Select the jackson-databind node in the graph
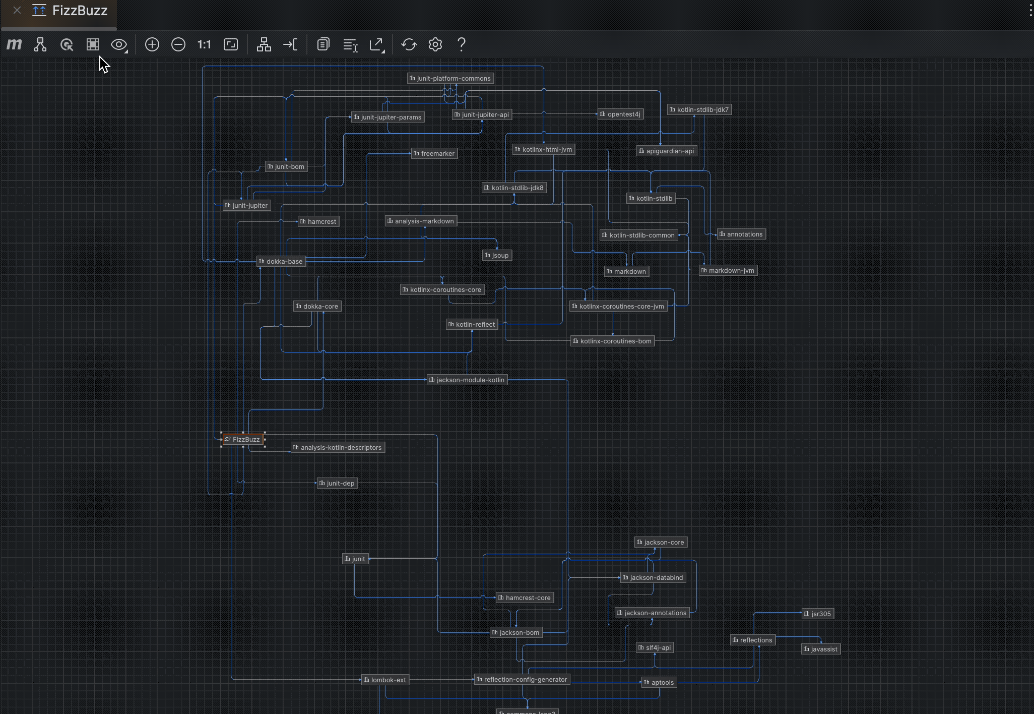 click(653, 577)
